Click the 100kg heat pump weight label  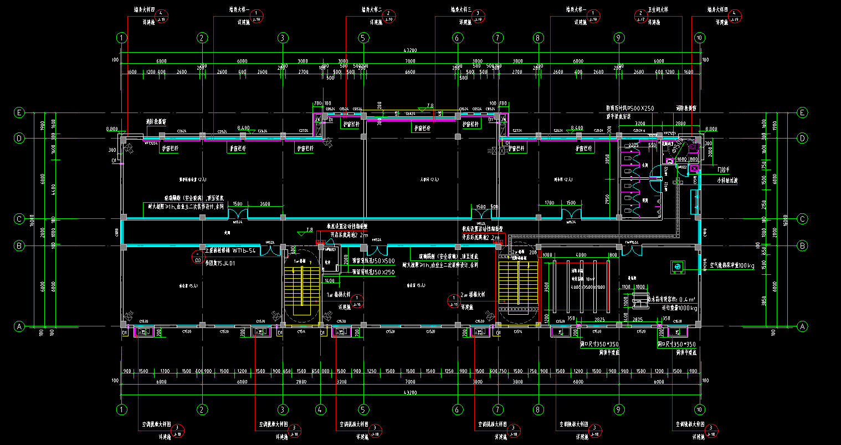tap(732, 265)
